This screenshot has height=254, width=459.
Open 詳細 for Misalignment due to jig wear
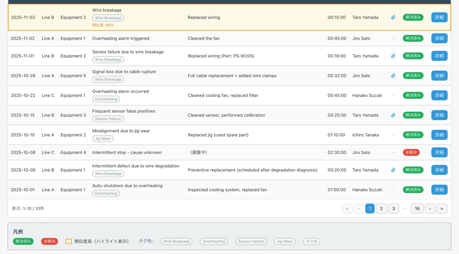(439, 135)
